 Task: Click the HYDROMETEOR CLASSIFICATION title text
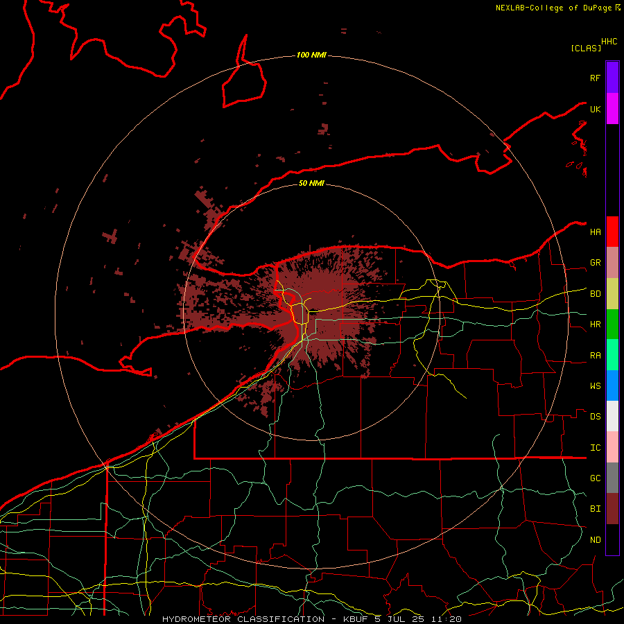tap(243, 619)
